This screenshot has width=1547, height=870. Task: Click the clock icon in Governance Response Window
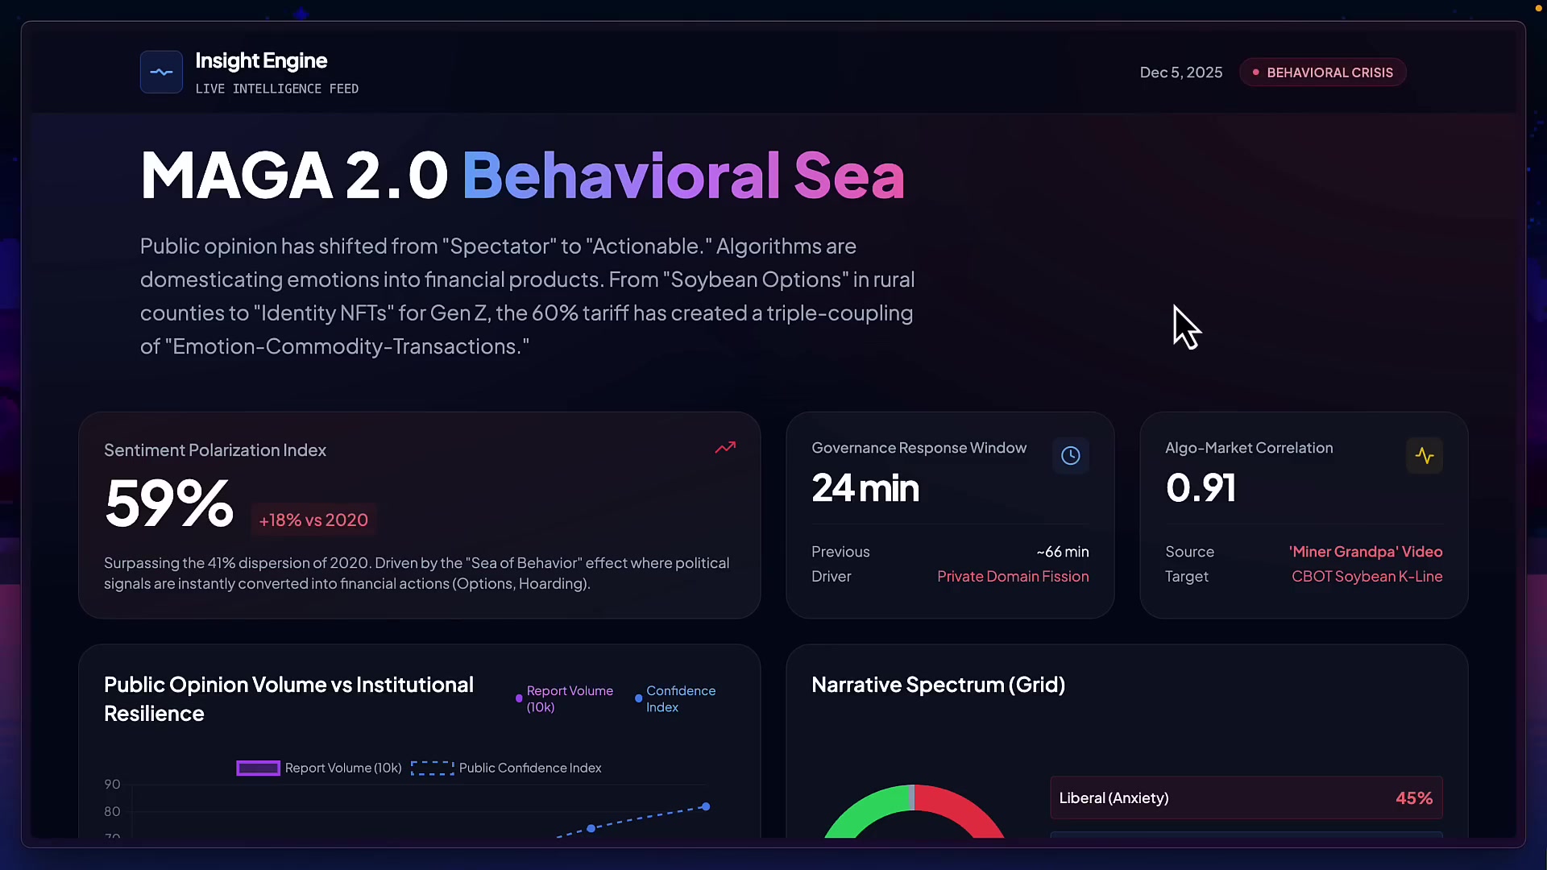click(x=1070, y=456)
